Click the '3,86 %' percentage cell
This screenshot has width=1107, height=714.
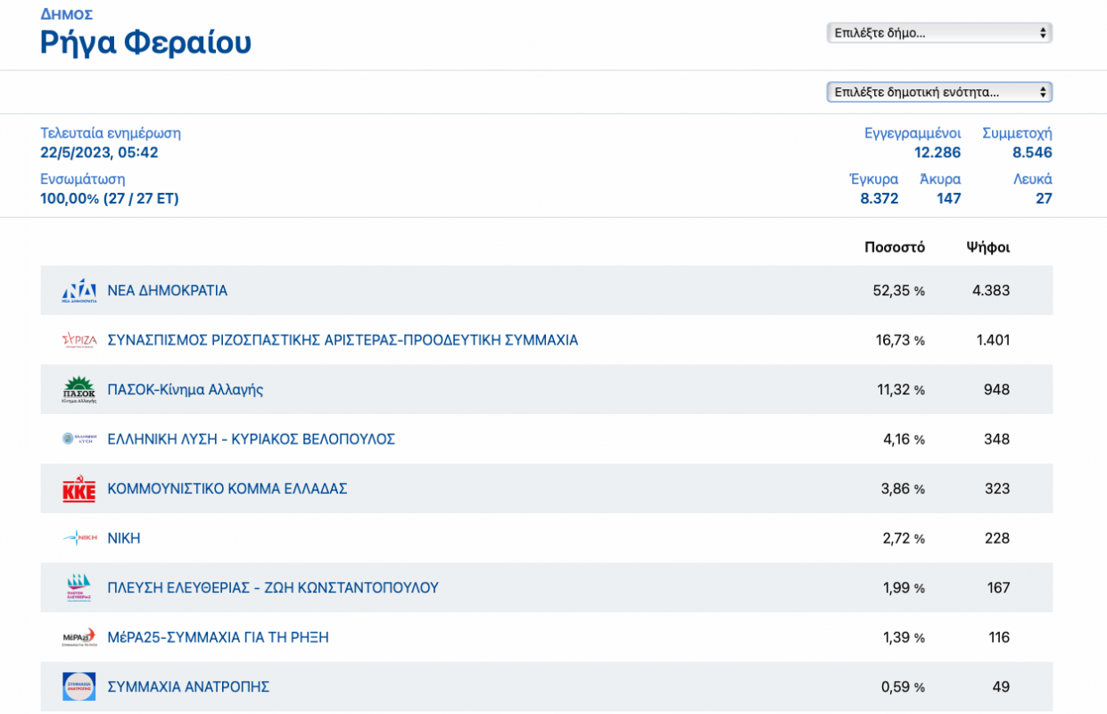(903, 489)
